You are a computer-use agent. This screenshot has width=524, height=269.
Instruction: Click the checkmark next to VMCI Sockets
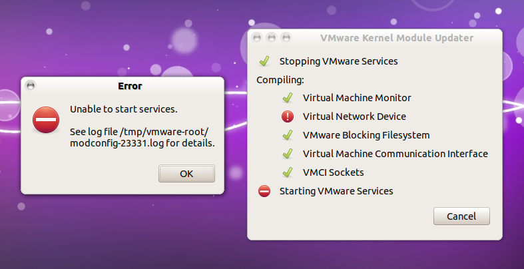tap(288, 172)
